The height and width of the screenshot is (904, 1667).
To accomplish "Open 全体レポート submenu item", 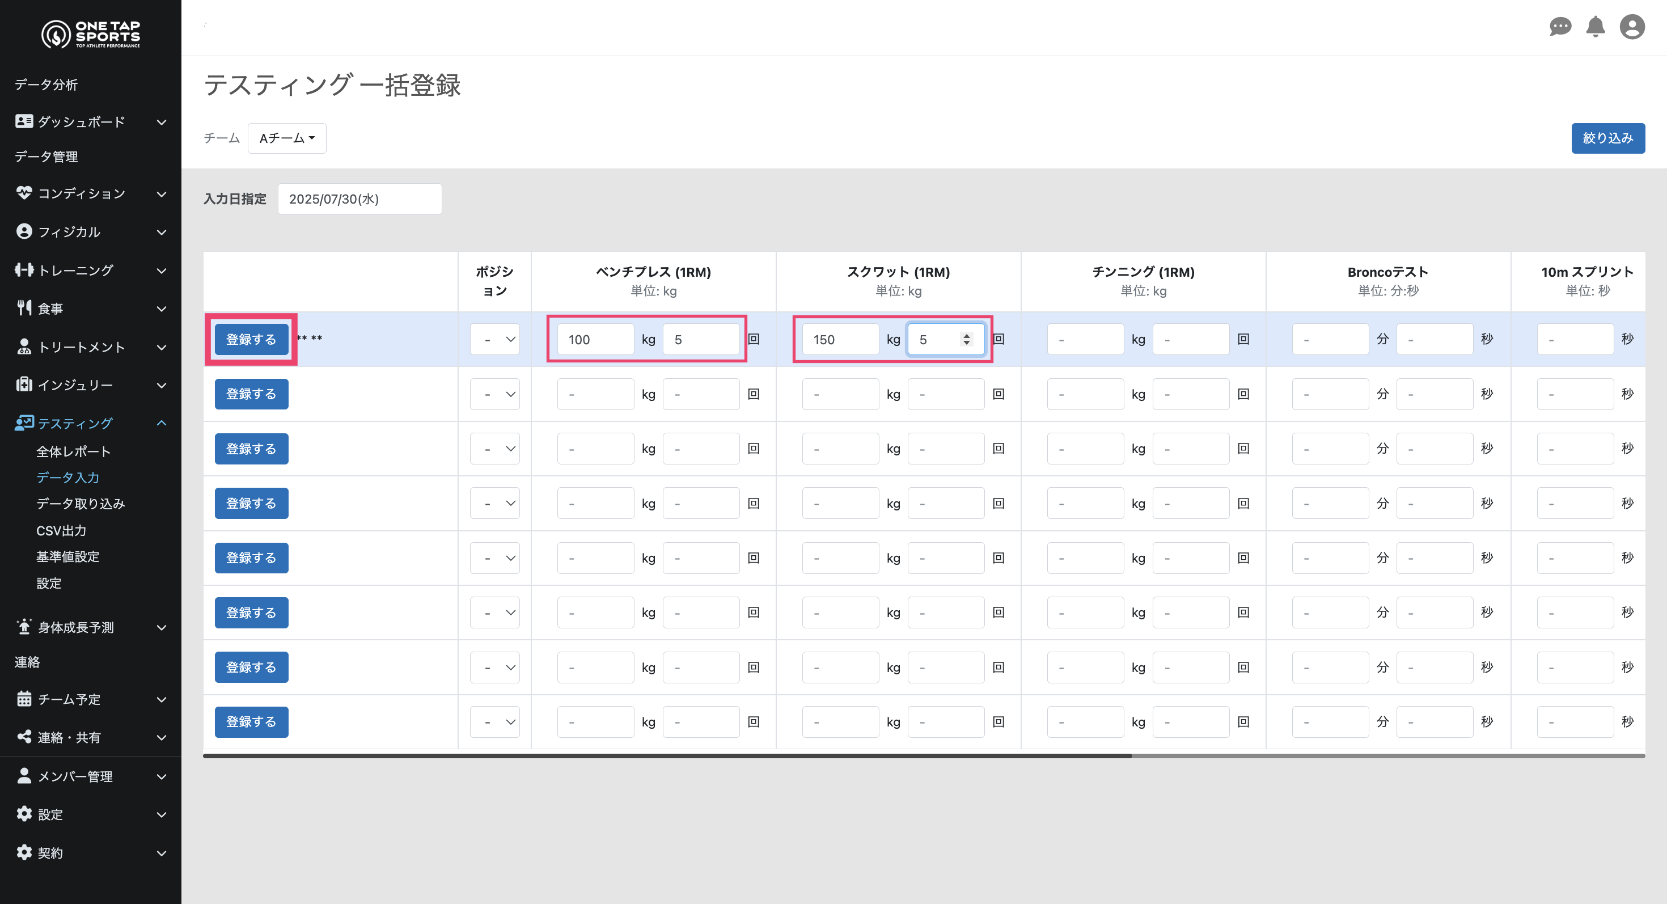I will [73, 451].
